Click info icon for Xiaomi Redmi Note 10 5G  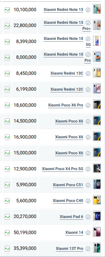coord(88,39)
